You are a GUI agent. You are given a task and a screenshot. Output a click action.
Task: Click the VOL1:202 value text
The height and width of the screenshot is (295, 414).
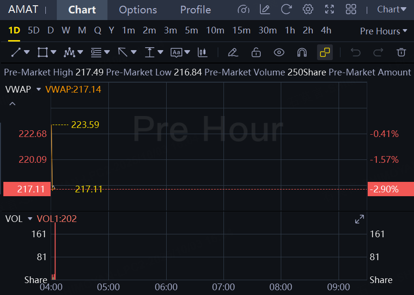[57, 219]
